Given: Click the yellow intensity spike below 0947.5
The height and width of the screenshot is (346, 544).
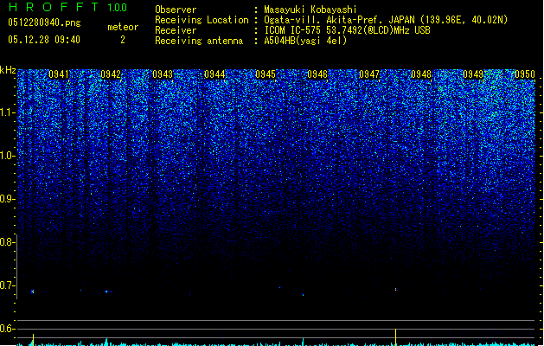Looking at the screenshot, I should click(x=396, y=337).
